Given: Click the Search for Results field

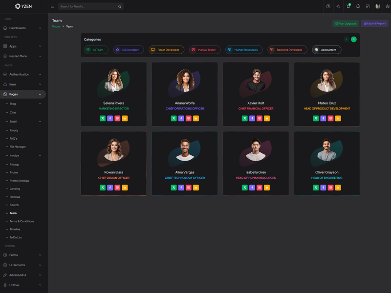Looking at the screenshot, I should point(88,7).
